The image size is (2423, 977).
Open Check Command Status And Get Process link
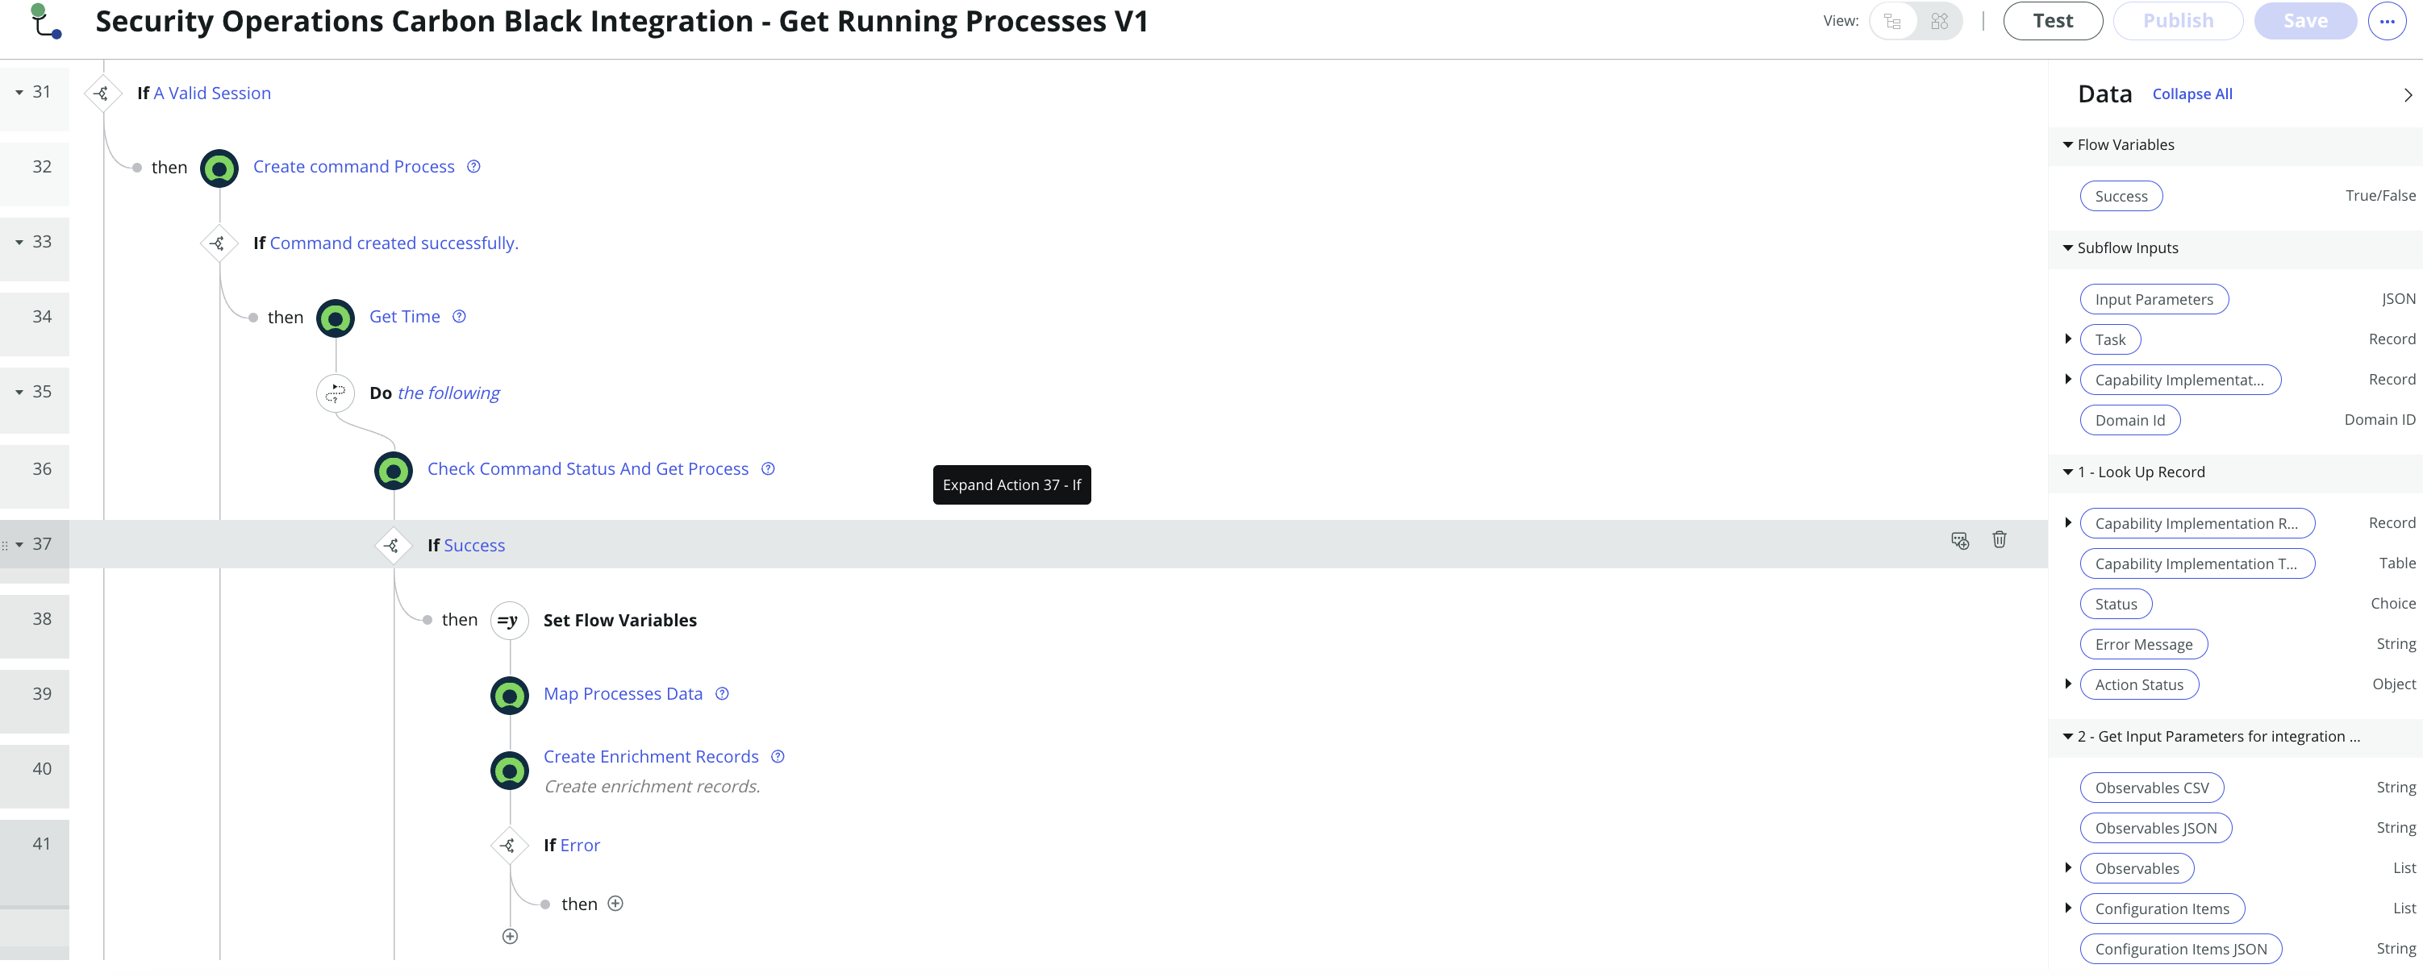coord(588,468)
